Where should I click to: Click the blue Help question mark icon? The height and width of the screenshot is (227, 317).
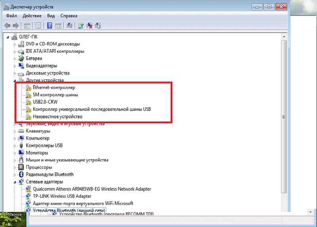(50, 26)
